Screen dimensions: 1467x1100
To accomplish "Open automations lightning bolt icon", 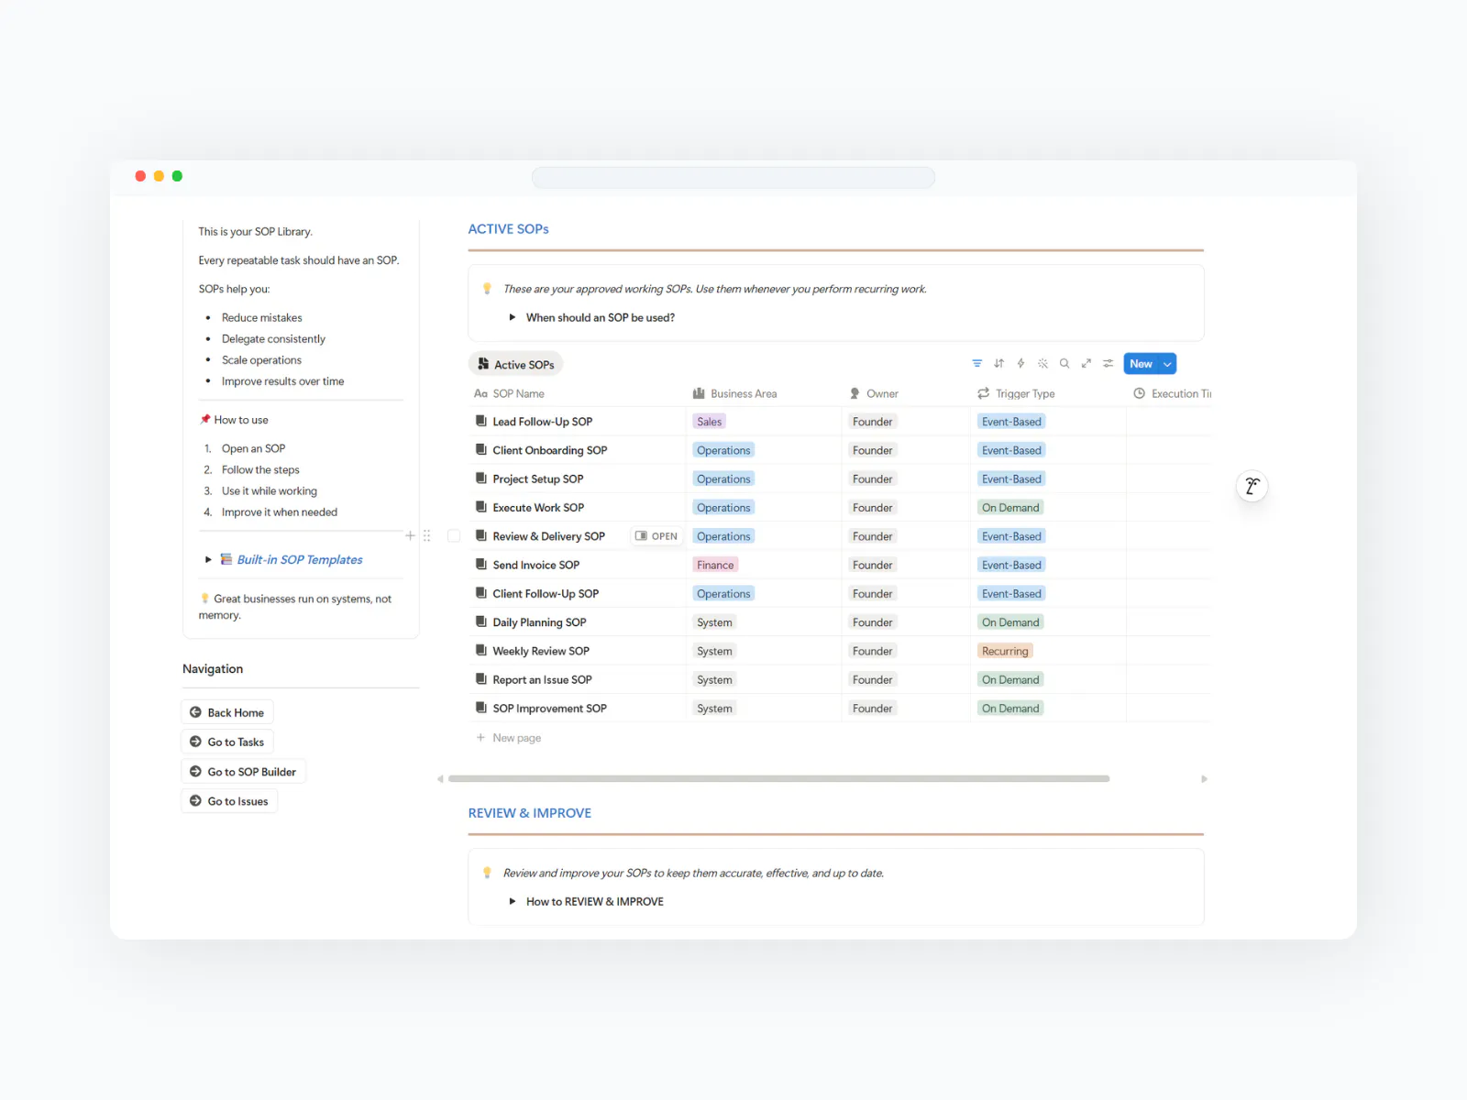I will point(1020,364).
